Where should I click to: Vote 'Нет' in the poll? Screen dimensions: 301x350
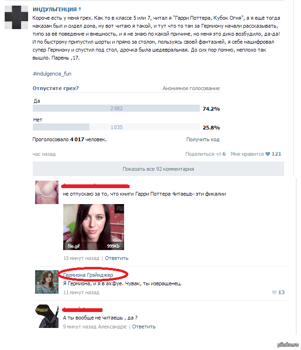[116, 127]
